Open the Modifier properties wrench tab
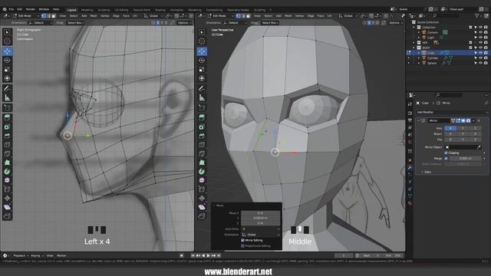This screenshot has height=276, width=491. pos(410,168)
